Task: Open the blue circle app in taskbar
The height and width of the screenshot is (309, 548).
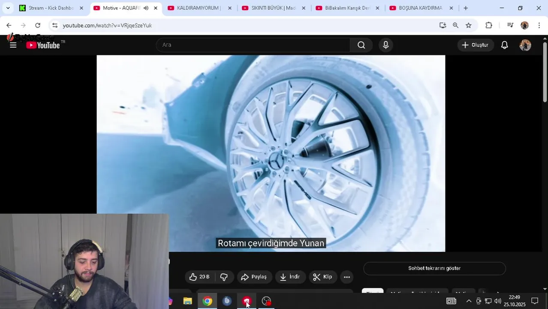Action: click(227, 301)
